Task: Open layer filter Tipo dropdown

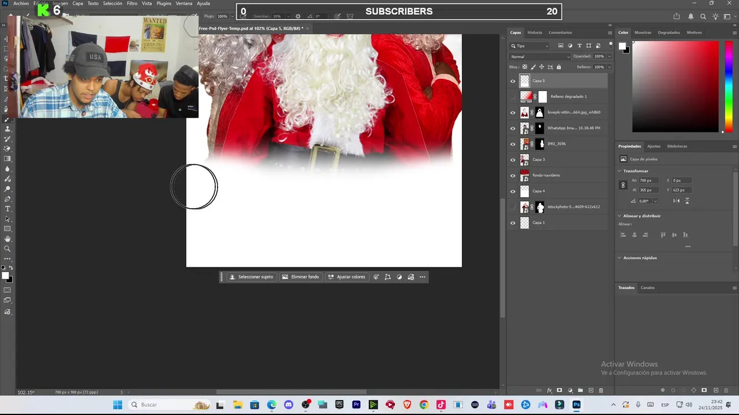Action: [x=529, y=46]
